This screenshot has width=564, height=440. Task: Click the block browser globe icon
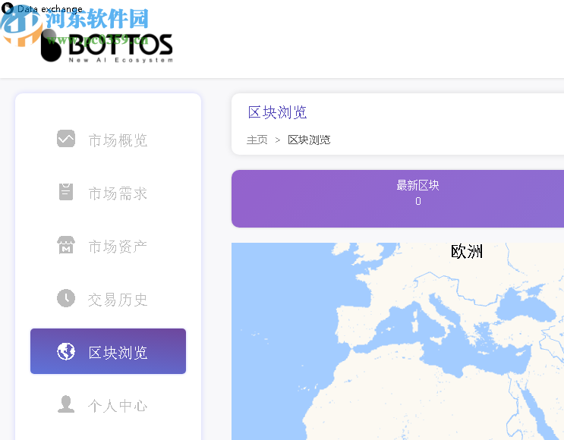coord(66,351)
